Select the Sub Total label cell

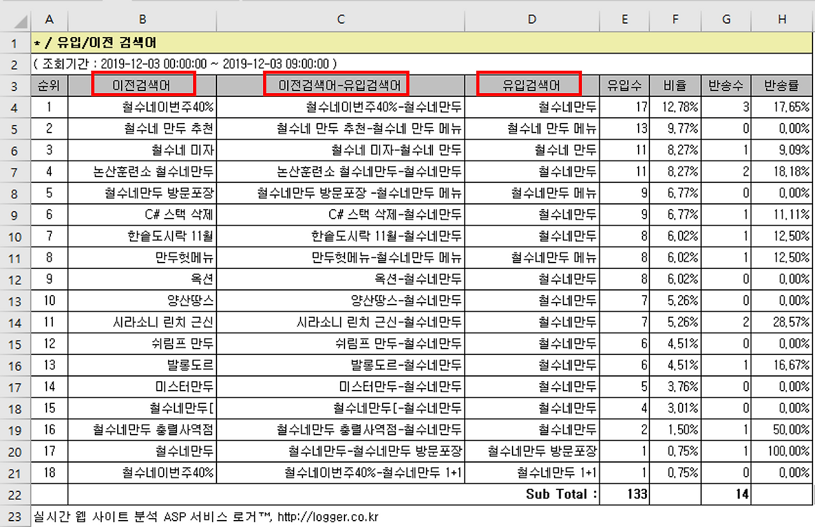coord(560,494)
